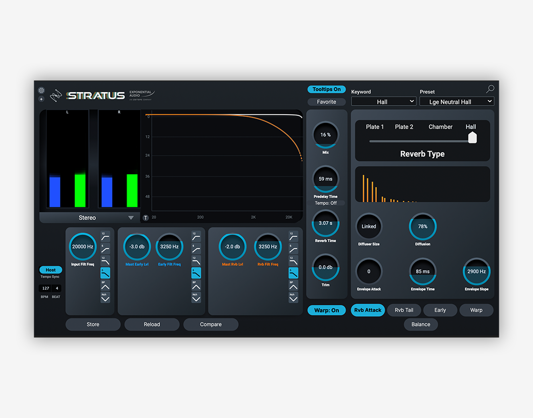Screen dimensions: 533x418
Task: Click the Mix knob at 16 %
Action: coord(325,135)
